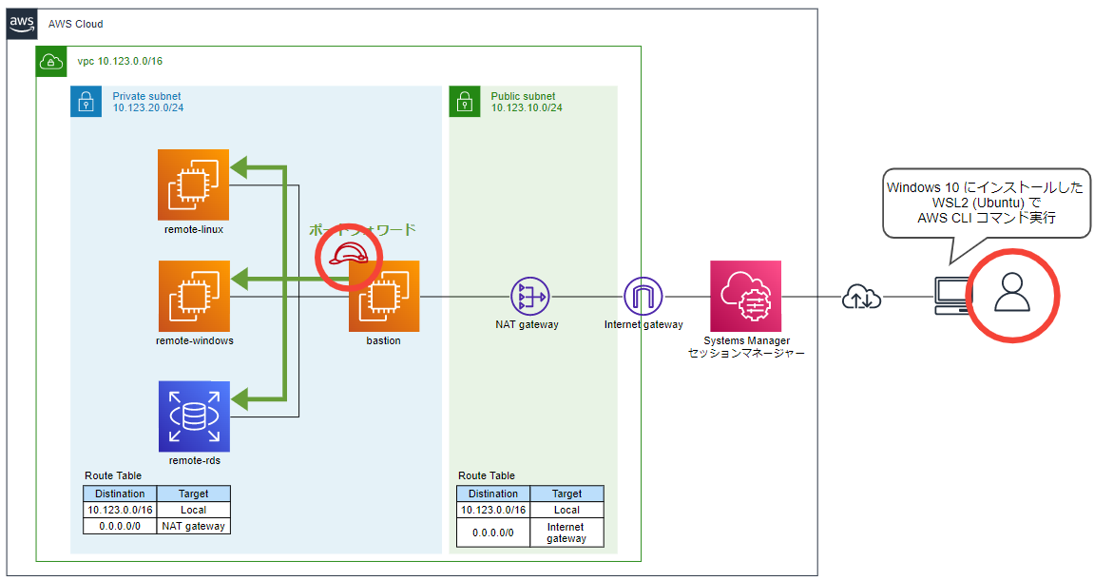Click the 'NAT gateway' route target cell
Image resolution: width=1094 pixels, height=581 pixels.
pos(193,526)
